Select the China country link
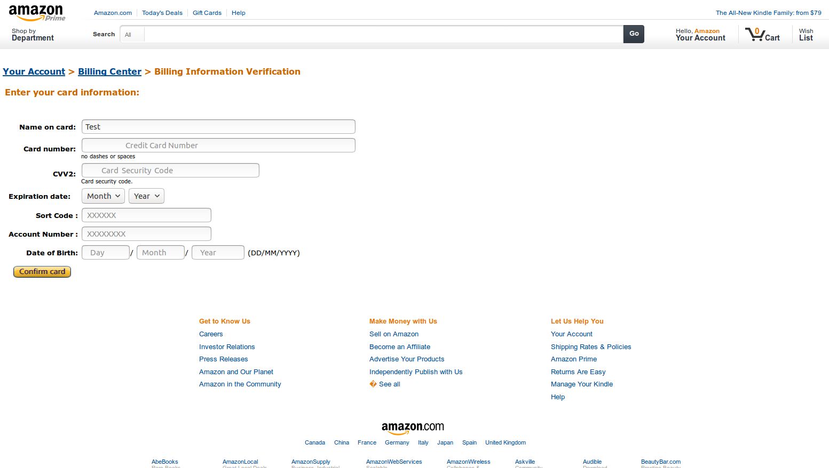The height and width of the screenshot is (468, 829). coord(342,443)
